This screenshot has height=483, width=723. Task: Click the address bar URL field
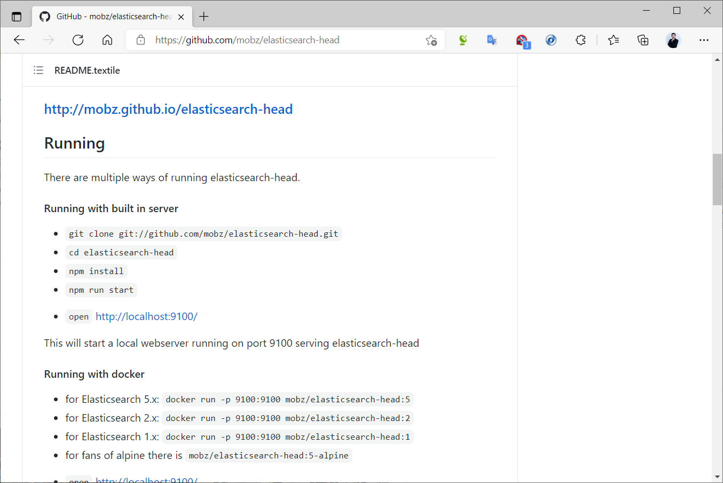click(285, 40)
